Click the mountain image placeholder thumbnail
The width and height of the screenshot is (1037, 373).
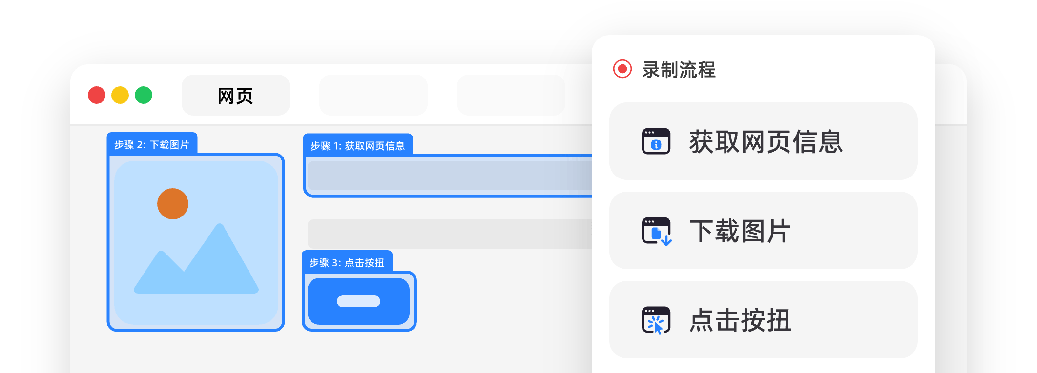pyautogui.click(x=196, y=242)
